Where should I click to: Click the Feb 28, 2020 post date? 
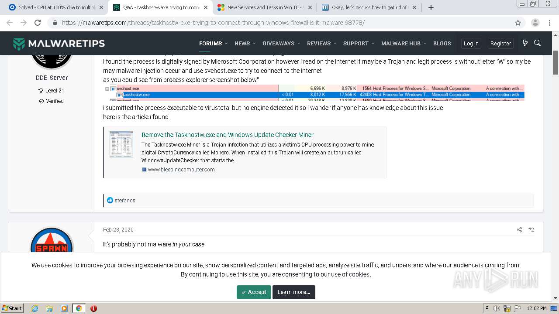pyautogui.click(x=118, y=230)
